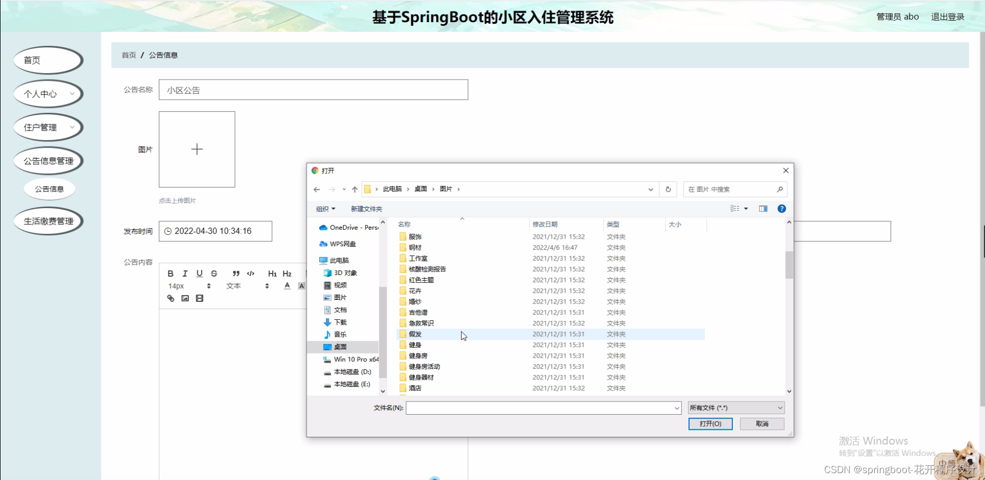Apply italic formatting in the announcement editor
Image resolution: width=985 pixels, height=480 pixels.
(185, 273)
